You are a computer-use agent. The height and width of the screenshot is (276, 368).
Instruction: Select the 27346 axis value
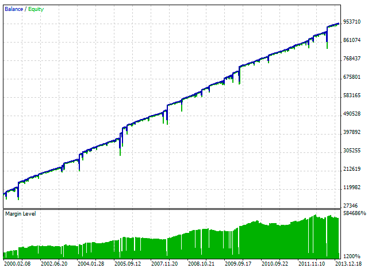click(x=350, y=206)
